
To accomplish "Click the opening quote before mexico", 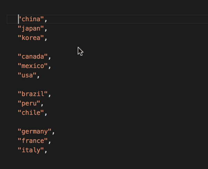I will [20, 66].
